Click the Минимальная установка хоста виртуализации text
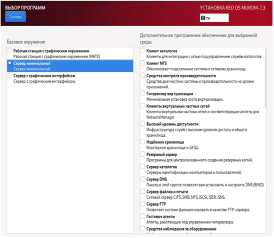Viewport: 274px width, 238px height. [x=185, y=99]
